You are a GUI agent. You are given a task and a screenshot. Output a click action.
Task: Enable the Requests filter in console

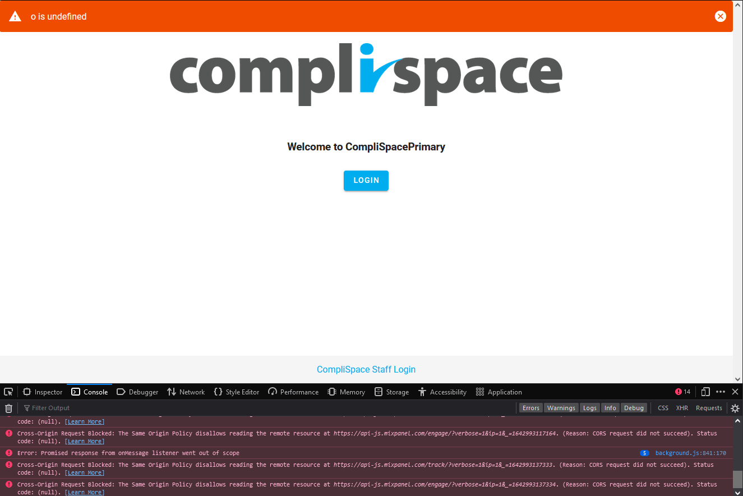click(x=709, y=408)
